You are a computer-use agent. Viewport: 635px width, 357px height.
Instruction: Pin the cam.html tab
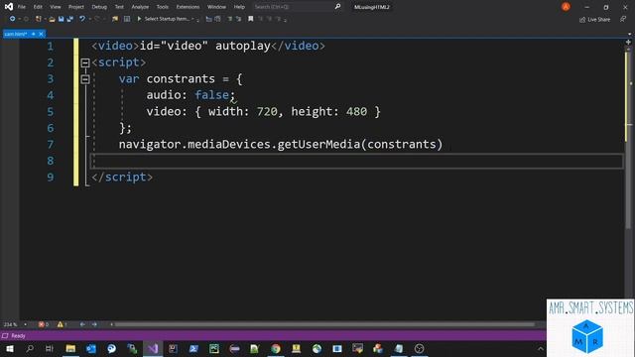[x=33, y=34]
